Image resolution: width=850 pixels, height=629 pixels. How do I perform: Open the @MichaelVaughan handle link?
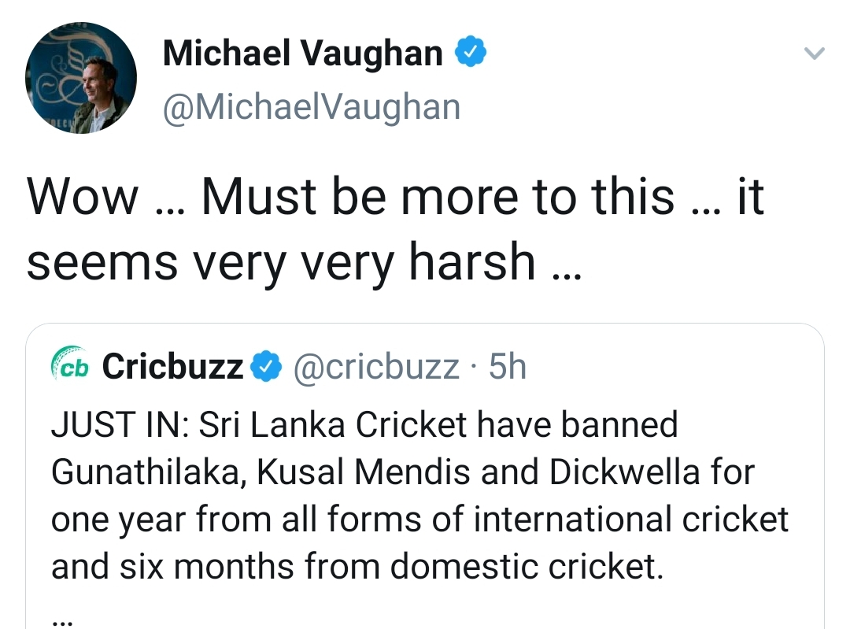pyautogui.click(x=312, y=107)
